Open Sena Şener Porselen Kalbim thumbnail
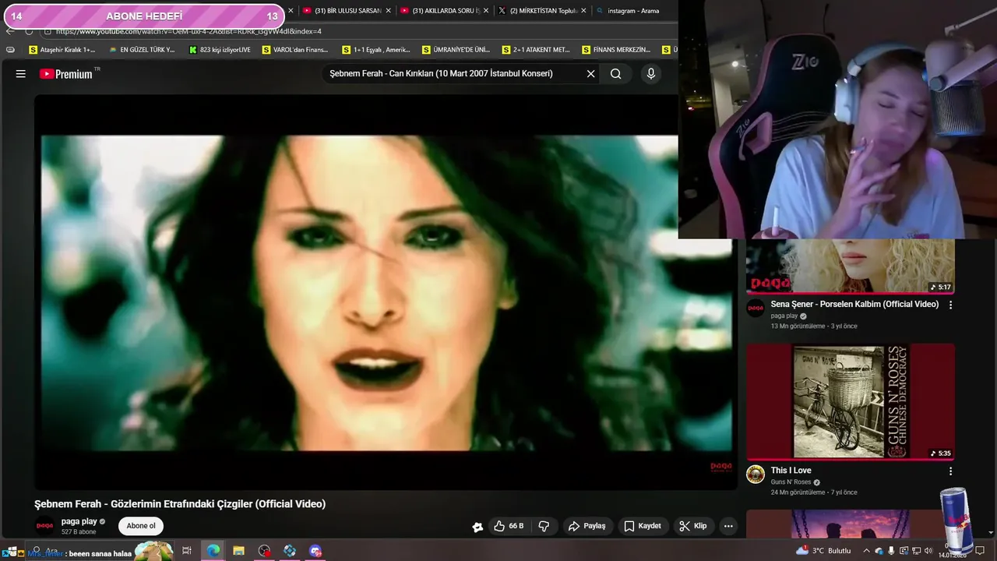The width and height of the screenshot is (997, 561). coord(850,266)
